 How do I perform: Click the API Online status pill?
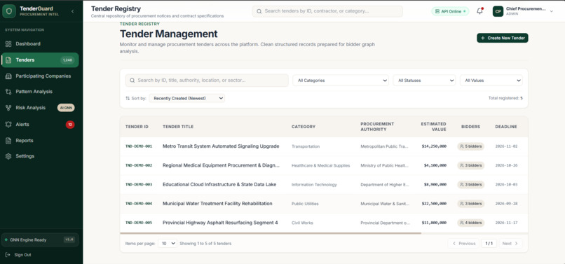pos(450,11)
